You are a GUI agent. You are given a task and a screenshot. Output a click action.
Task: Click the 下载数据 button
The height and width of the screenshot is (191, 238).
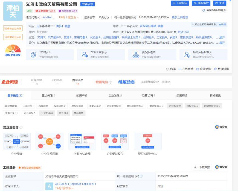pos(202,167)
